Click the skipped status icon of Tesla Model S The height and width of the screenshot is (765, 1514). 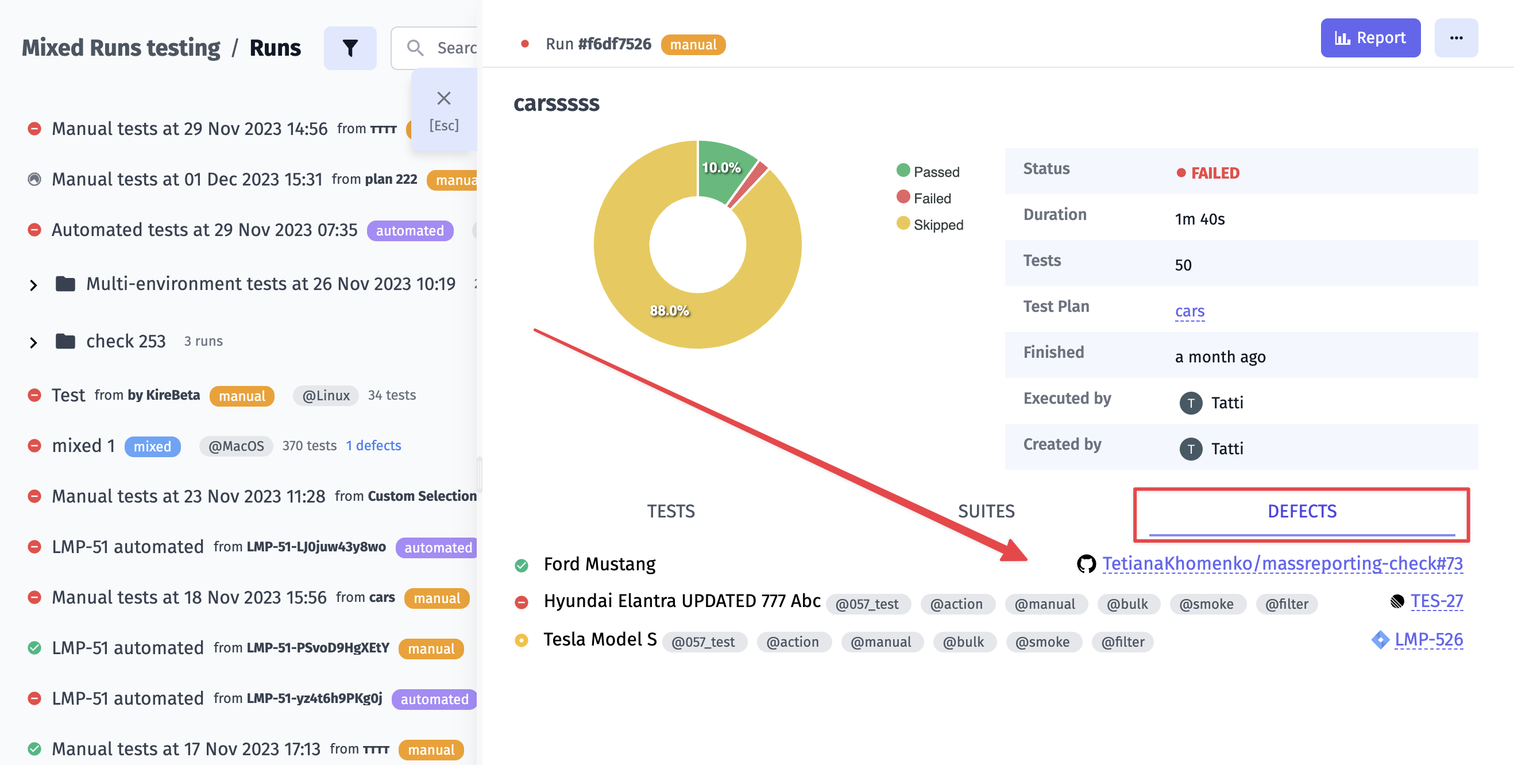click(x=522, y=640)
